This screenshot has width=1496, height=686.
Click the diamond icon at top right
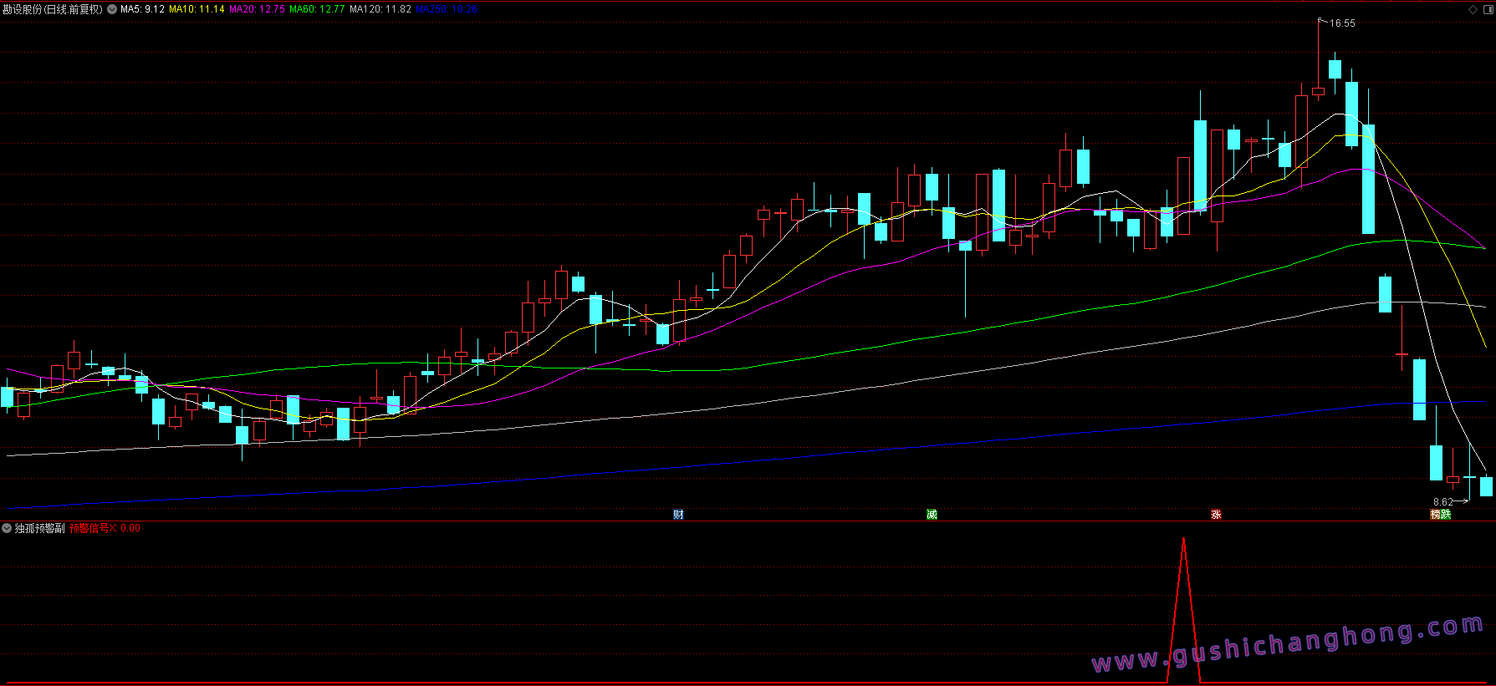pyautogui.click(x=1473, y=9)
